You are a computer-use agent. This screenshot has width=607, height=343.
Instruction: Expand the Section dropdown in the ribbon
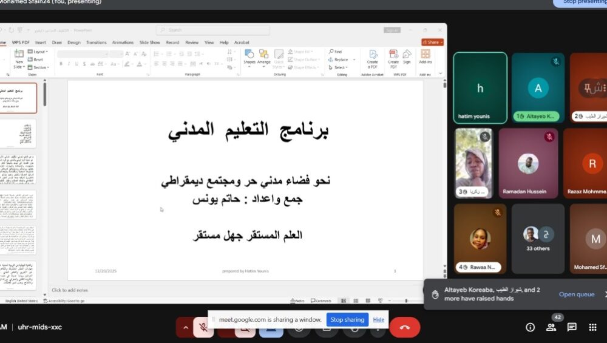click(41, 67)
